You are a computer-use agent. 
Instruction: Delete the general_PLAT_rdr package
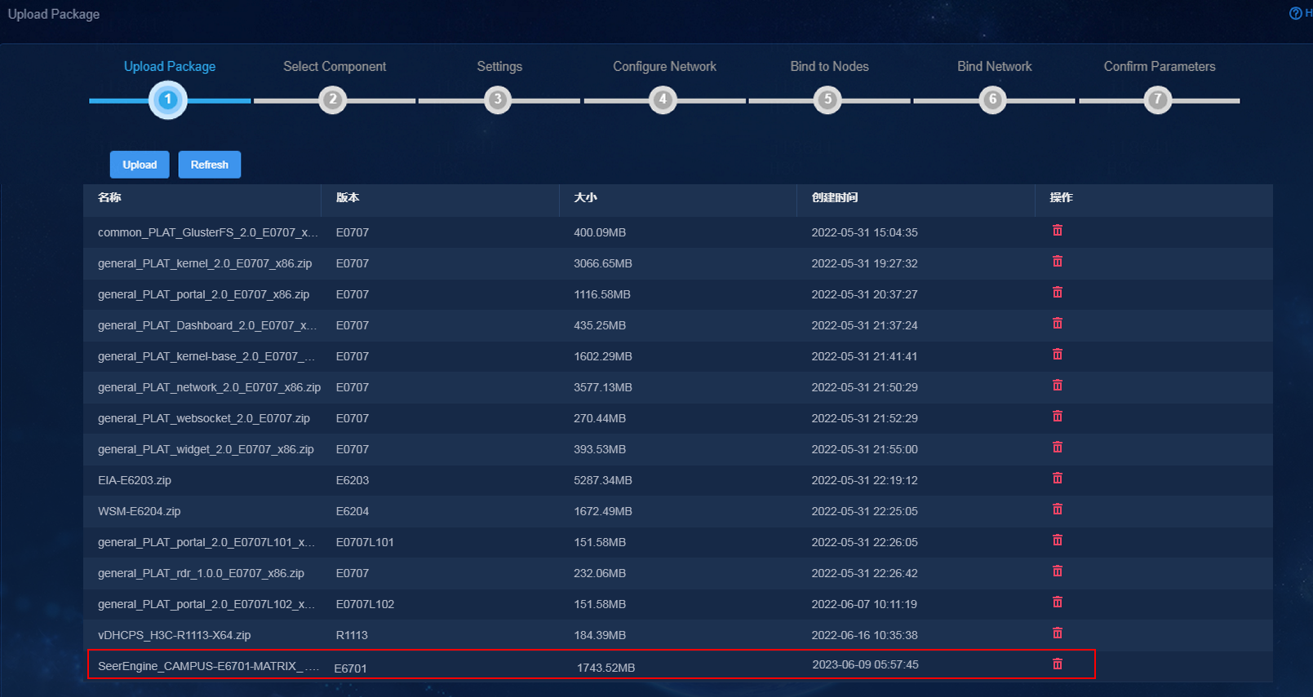coord(1057,571)
